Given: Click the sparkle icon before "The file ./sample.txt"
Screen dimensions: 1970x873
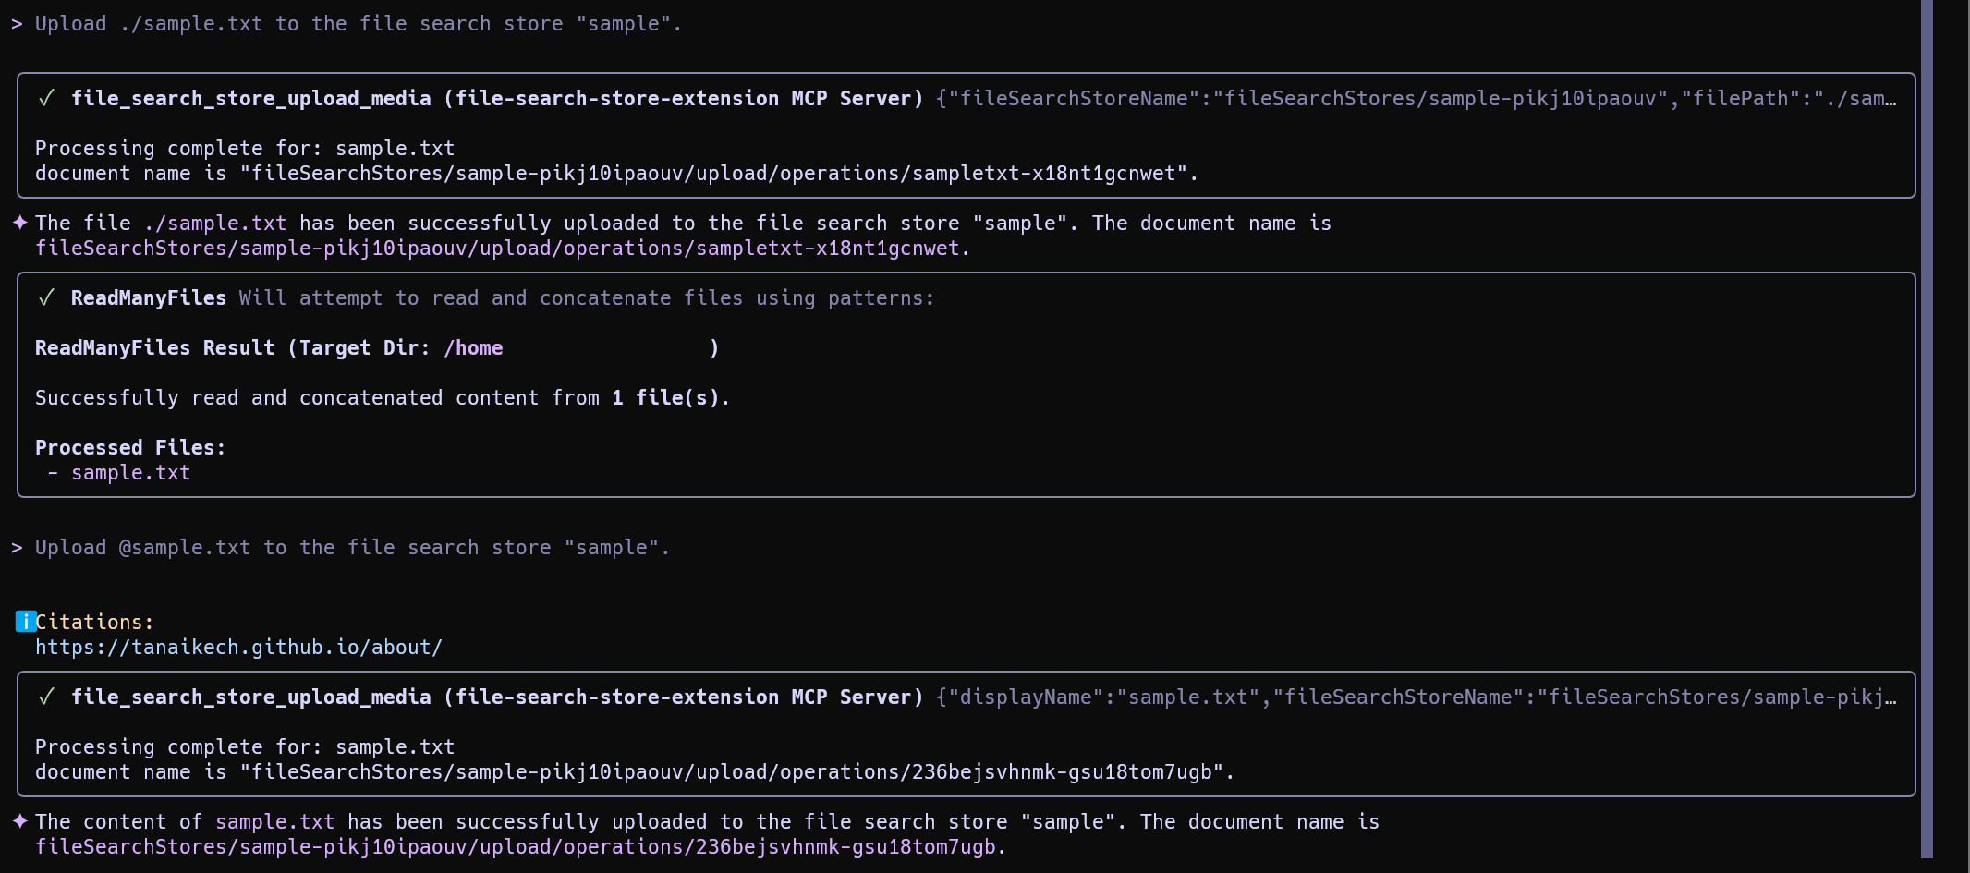Looking at the screenshot, I should (20, 223).
